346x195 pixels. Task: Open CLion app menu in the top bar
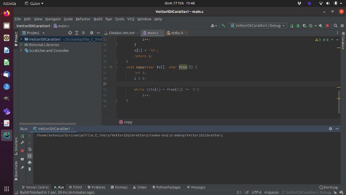point(34,3)
